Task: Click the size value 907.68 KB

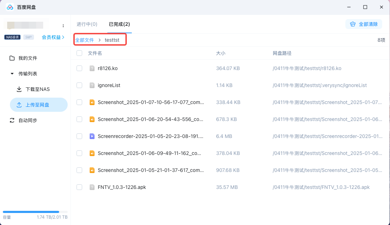Action: point(228,170)
